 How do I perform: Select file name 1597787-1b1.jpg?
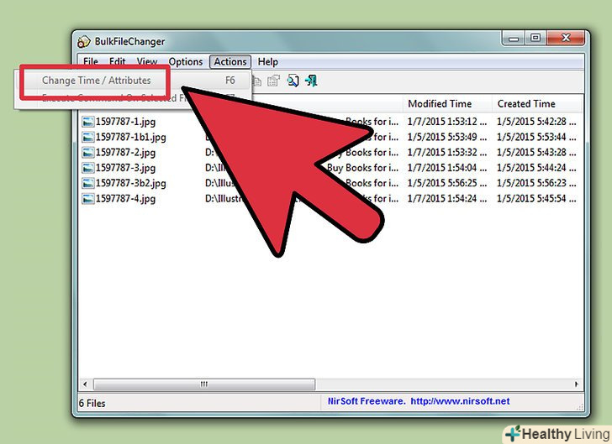click(x=131, y=137)
